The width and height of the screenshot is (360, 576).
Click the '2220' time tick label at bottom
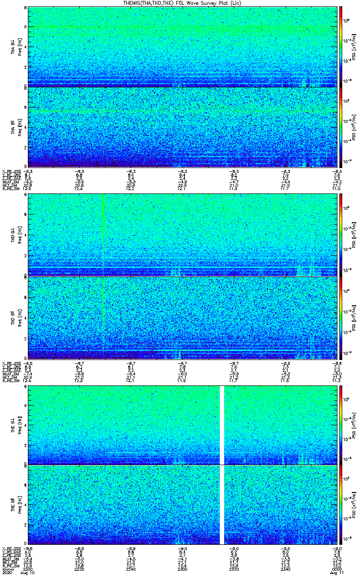(x=79, y=569)
